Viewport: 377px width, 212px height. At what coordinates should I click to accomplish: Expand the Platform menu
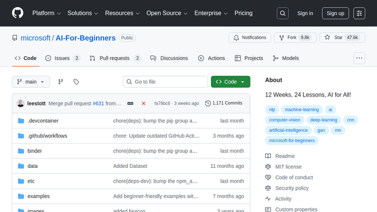[x=47, y=13]
